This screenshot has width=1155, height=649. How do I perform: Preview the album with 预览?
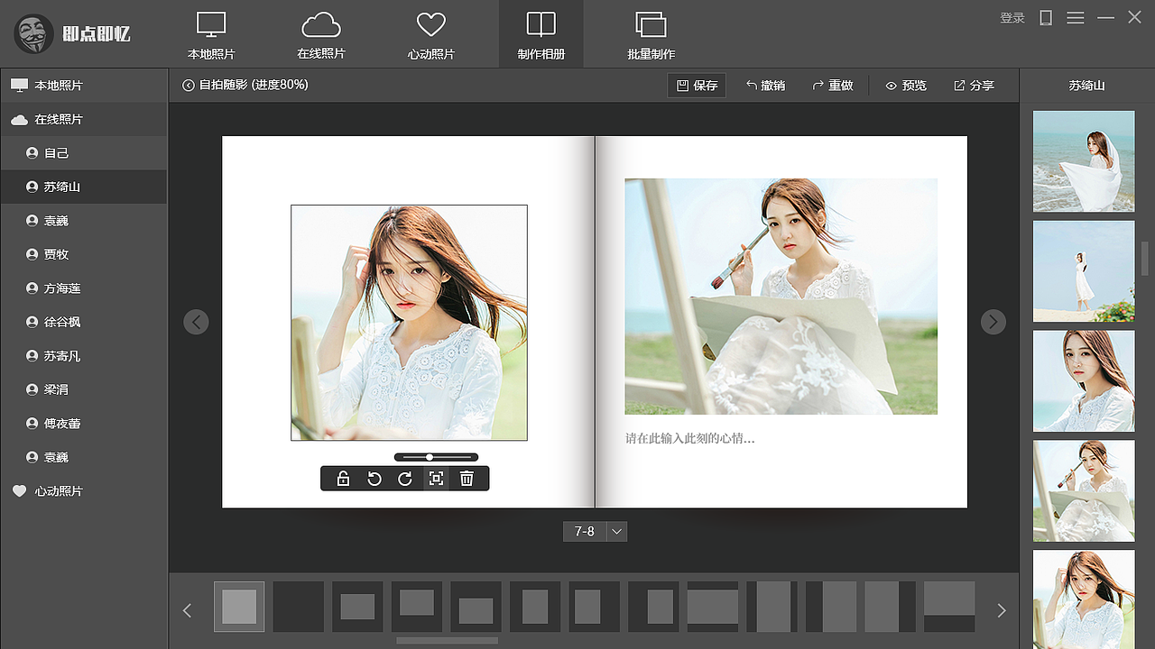tap(906, 86)
